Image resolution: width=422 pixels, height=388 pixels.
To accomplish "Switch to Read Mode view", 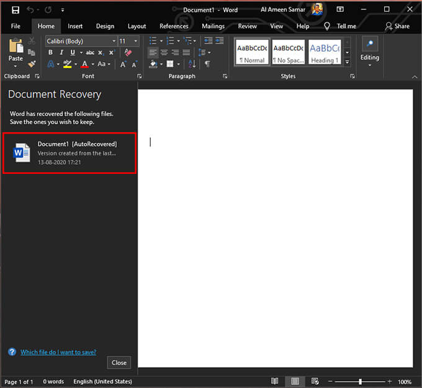I will (x=274, y=381).
